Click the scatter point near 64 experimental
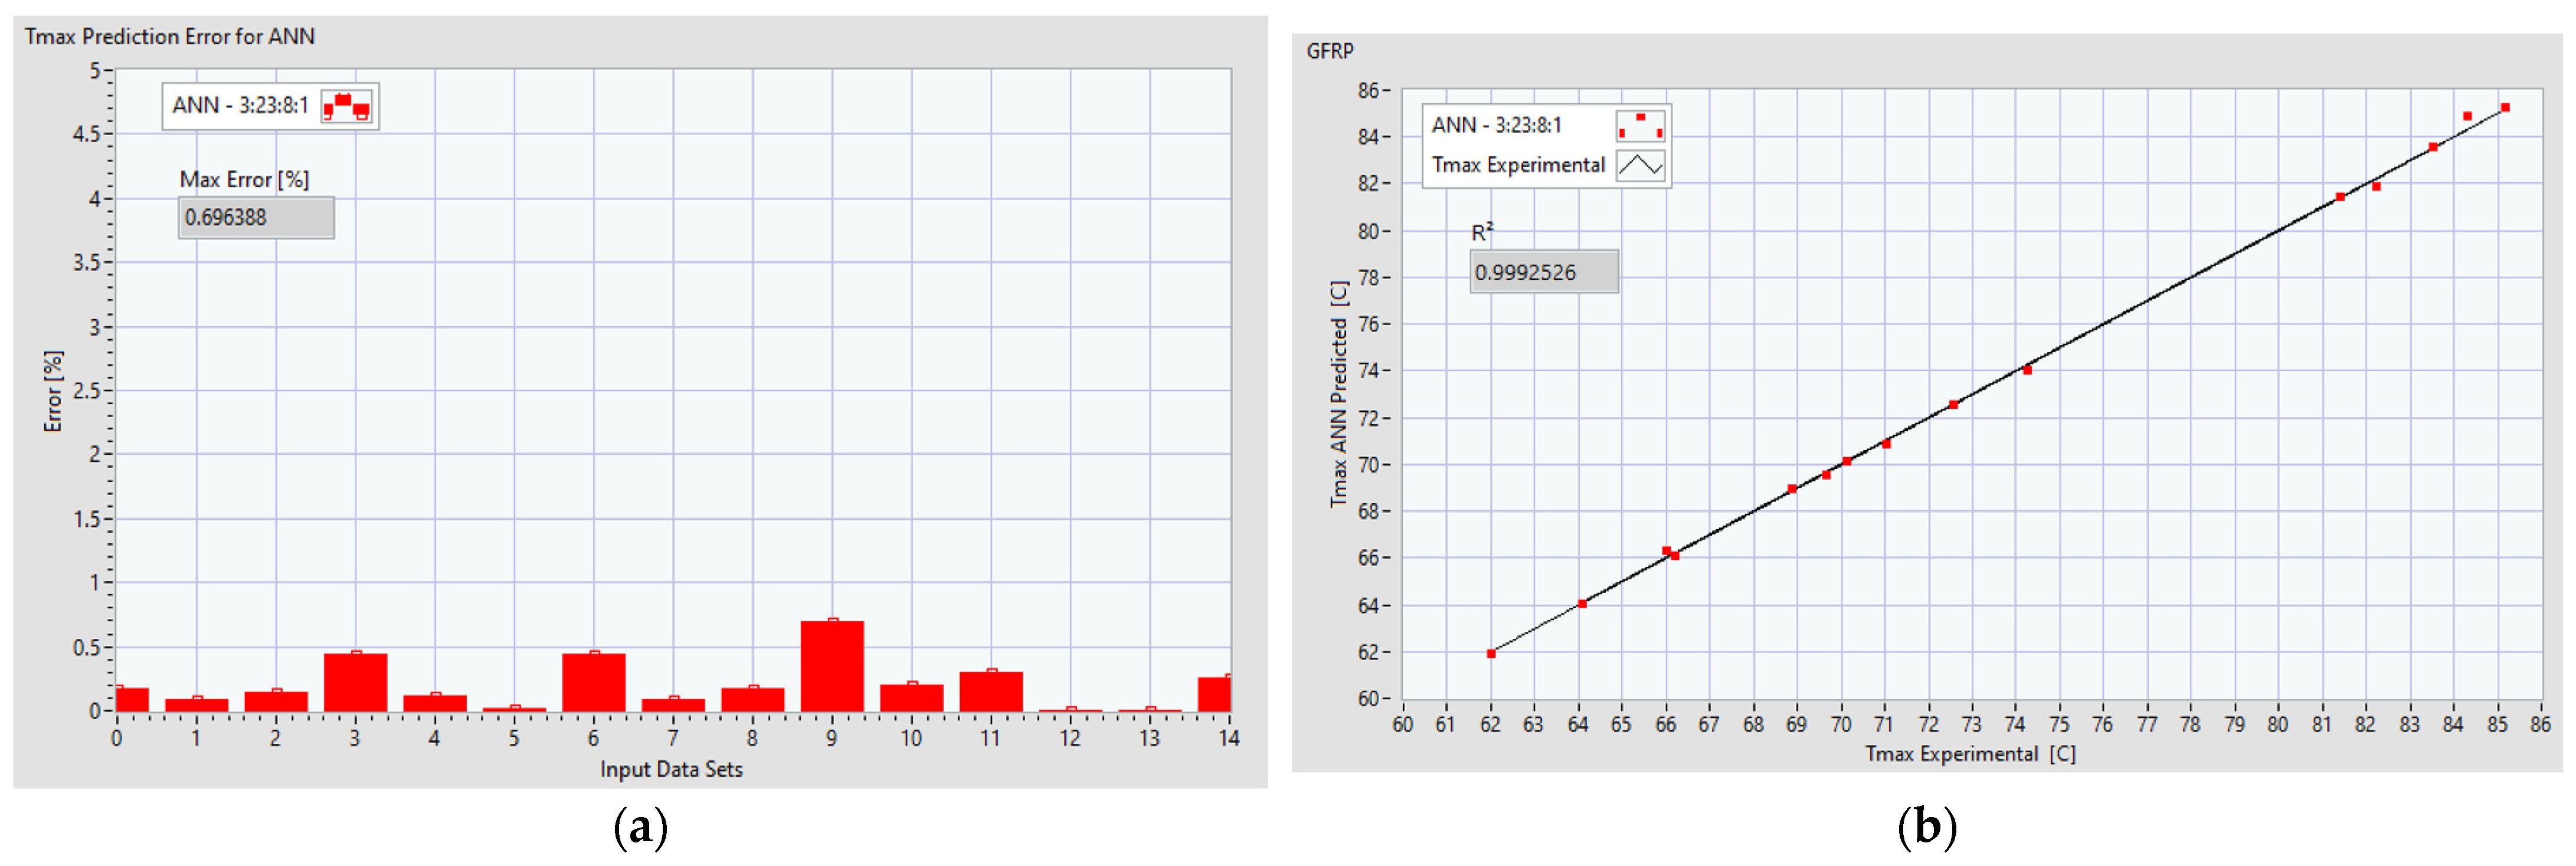Screen dimensions: 2576x866 point(1582,604)
